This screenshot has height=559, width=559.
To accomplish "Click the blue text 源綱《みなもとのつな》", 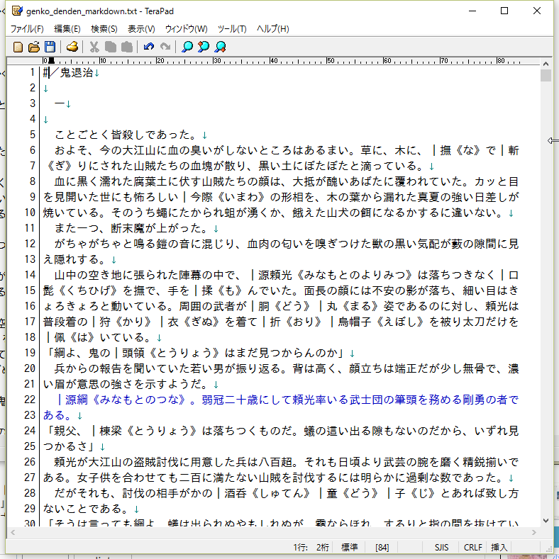I will tap(126, 400).
